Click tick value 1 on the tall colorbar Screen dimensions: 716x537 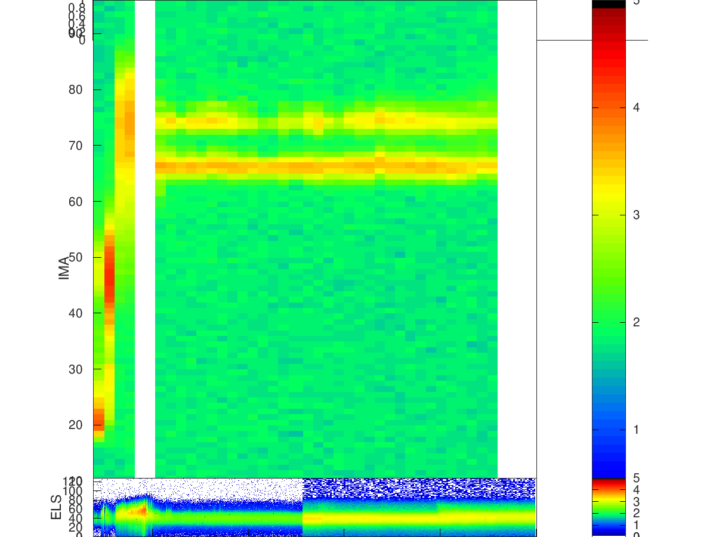pyautogui.click(x=637, y=430)
